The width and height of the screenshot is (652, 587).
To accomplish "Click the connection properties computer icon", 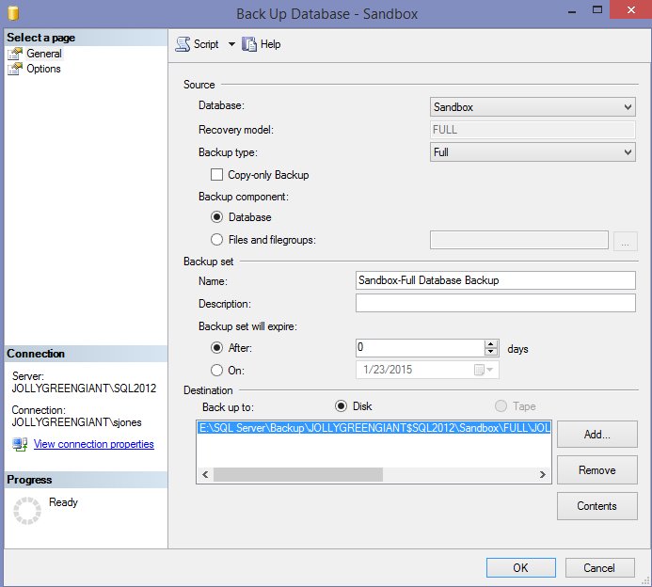I will [x=20, y=444].
